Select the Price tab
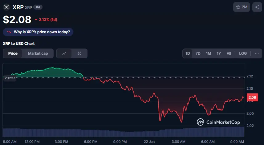264x145 pixels. [x=13, y=53]
